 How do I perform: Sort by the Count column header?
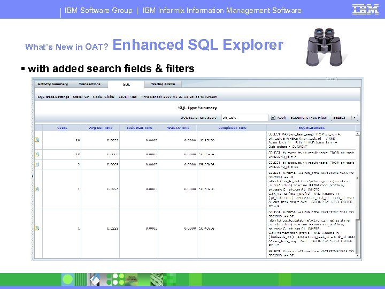point(62,128)
